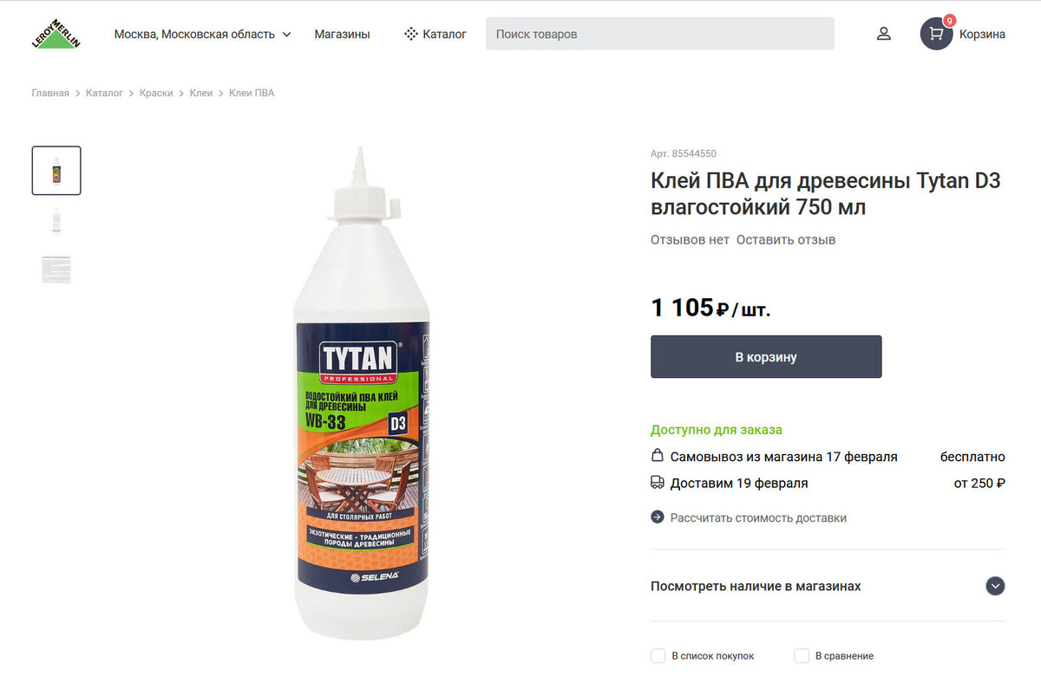Viewport: 1041px width, 683px height.
Task: Click the catalog grid icon
Action: coord(411,34)
